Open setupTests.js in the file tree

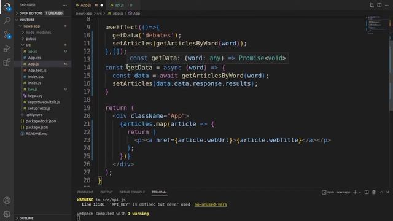tap(42, 108)
